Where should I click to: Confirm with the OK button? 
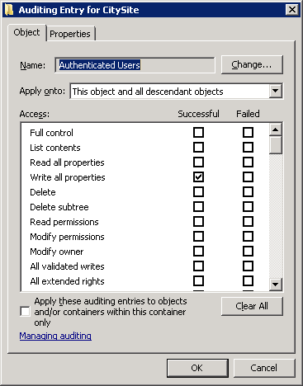197,368
